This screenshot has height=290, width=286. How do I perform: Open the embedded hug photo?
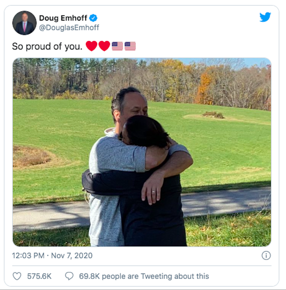(142, 152)
